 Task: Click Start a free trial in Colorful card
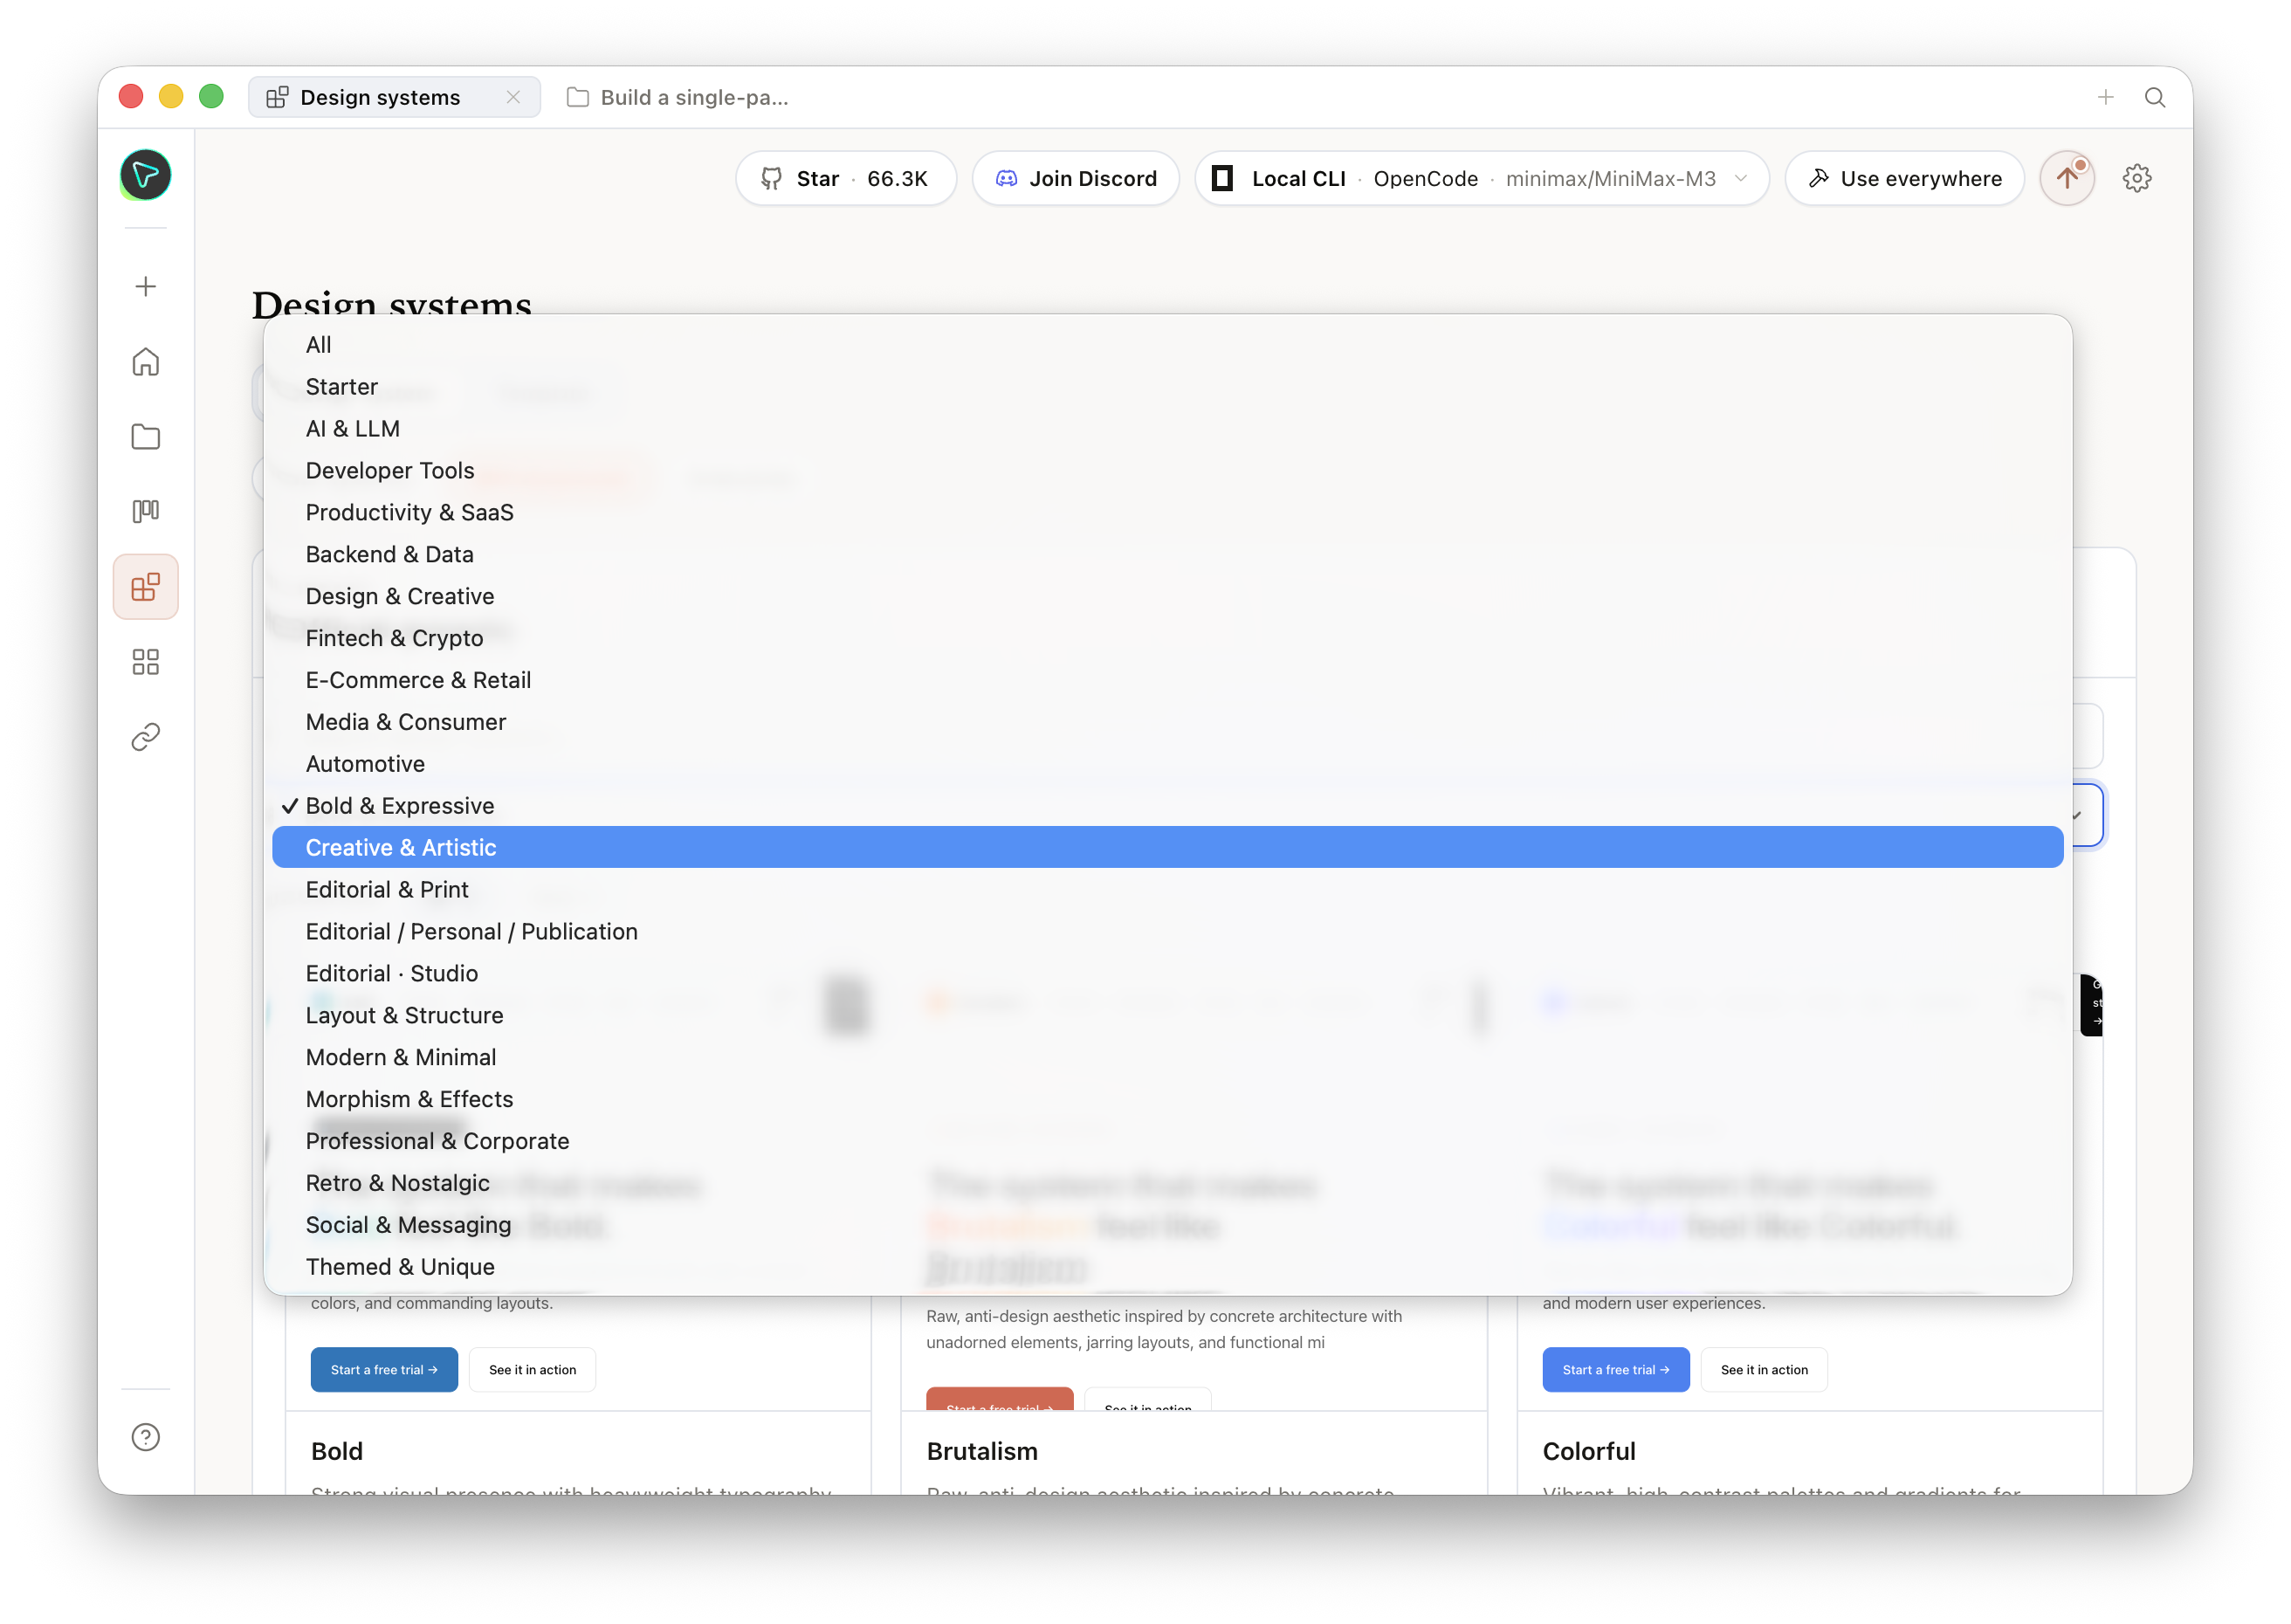[x=1616, y=1371]
